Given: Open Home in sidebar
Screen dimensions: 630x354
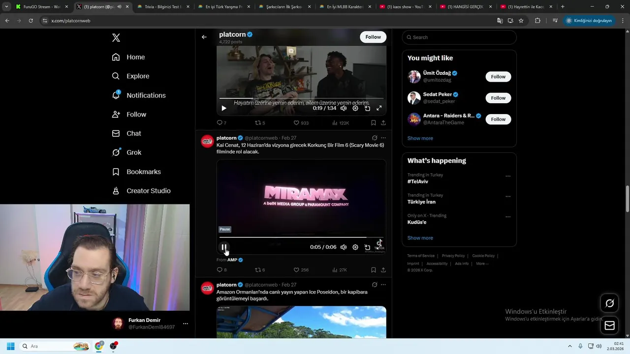Looking at the screenshot, I should tap(128, 57).
